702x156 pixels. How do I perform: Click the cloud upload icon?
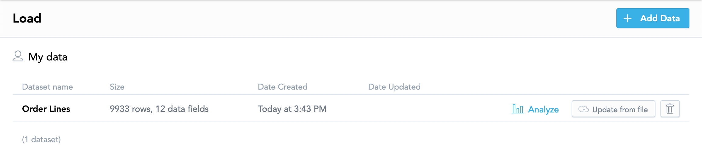(584, 109)
